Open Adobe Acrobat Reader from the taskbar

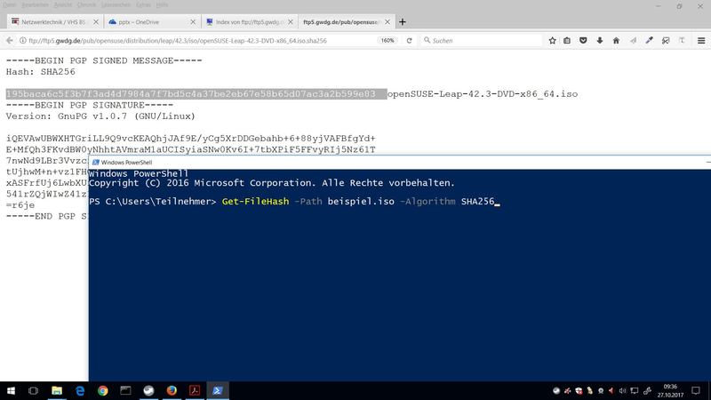195,390
